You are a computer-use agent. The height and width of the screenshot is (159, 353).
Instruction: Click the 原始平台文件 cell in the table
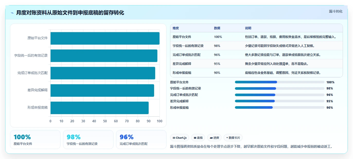pos(182,37)
